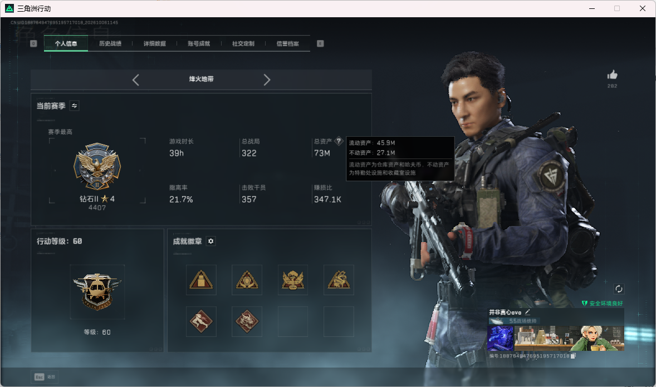The height and width of the screenshot is (387, 656).
Task: Click the blue player avatar thumbnail
Action: pyautogui.click(x=501, y=339)
